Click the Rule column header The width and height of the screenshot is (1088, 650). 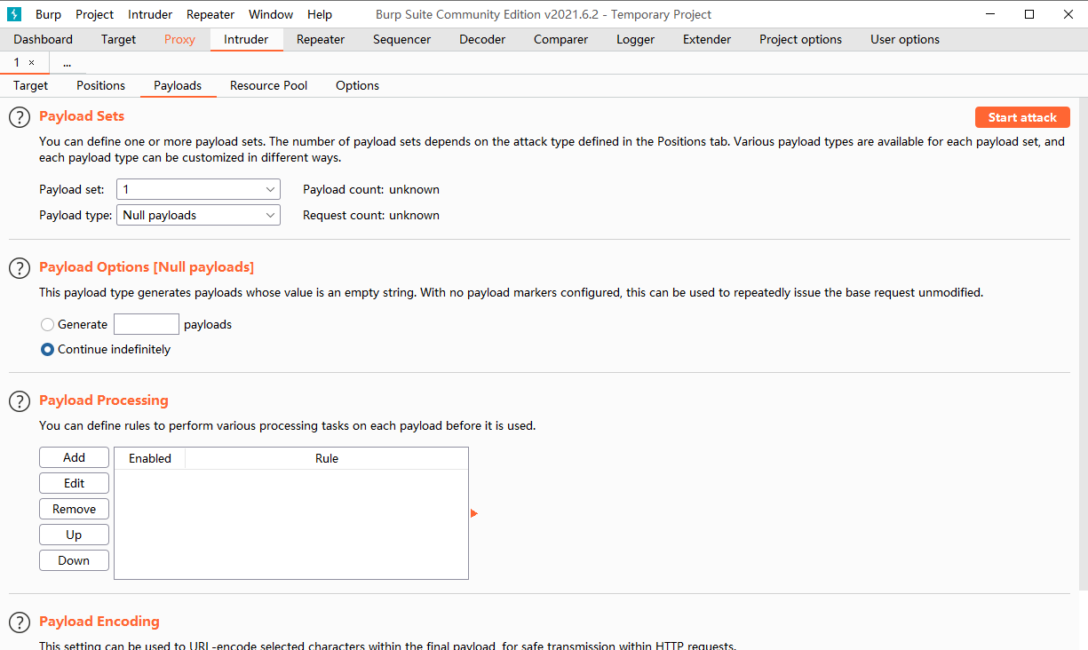tap(327, 458)
